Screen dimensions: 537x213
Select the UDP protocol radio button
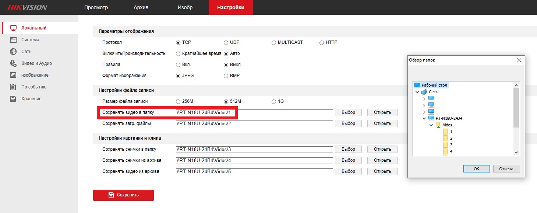(x=226, y=42)
